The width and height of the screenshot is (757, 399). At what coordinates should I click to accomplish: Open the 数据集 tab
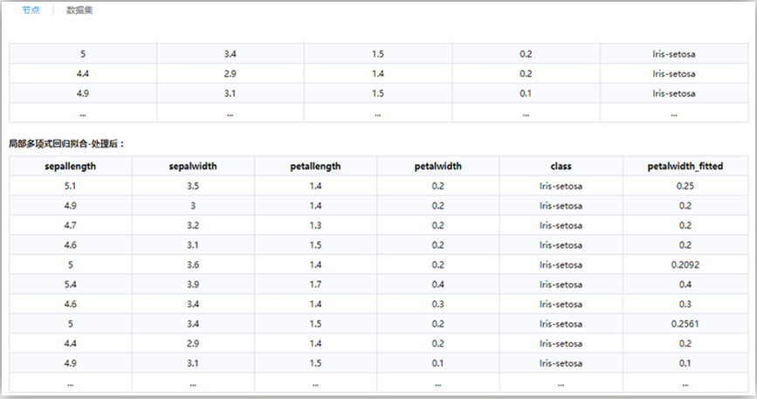tap(81, 10)
